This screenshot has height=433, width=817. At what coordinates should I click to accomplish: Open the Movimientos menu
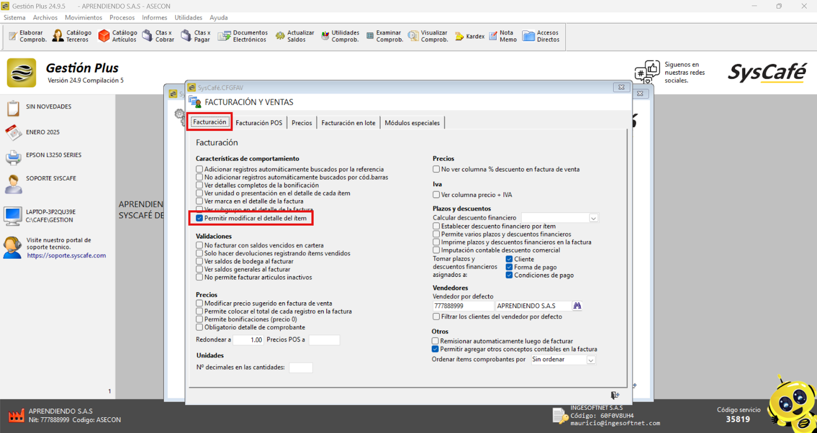click(x=83, y=17)
